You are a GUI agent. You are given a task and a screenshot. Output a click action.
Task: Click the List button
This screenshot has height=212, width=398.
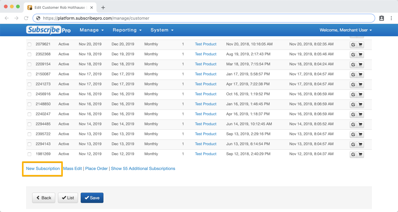tap(68, 198)
